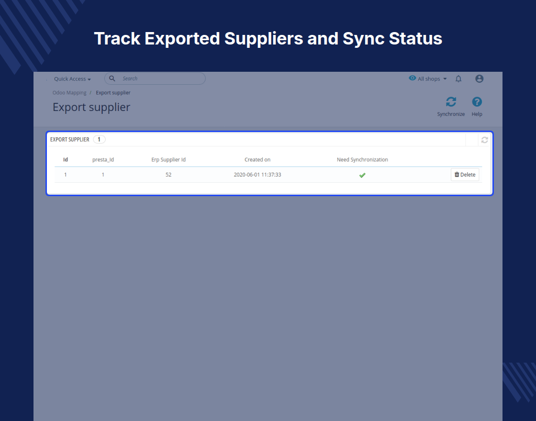
Task: Click the Need Synchronization column header
Action: pyautogui.click(x=362, y=160)
